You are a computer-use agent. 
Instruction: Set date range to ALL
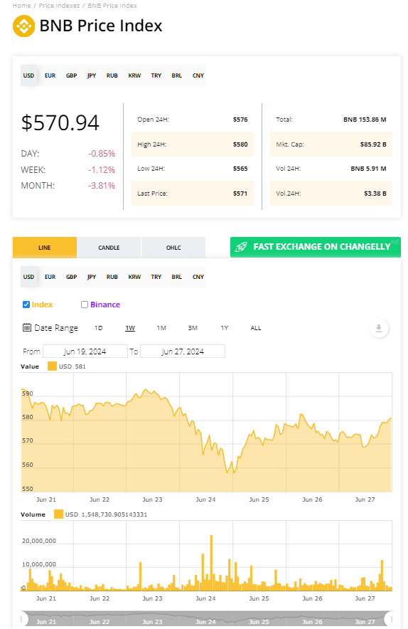click(256, 328)
